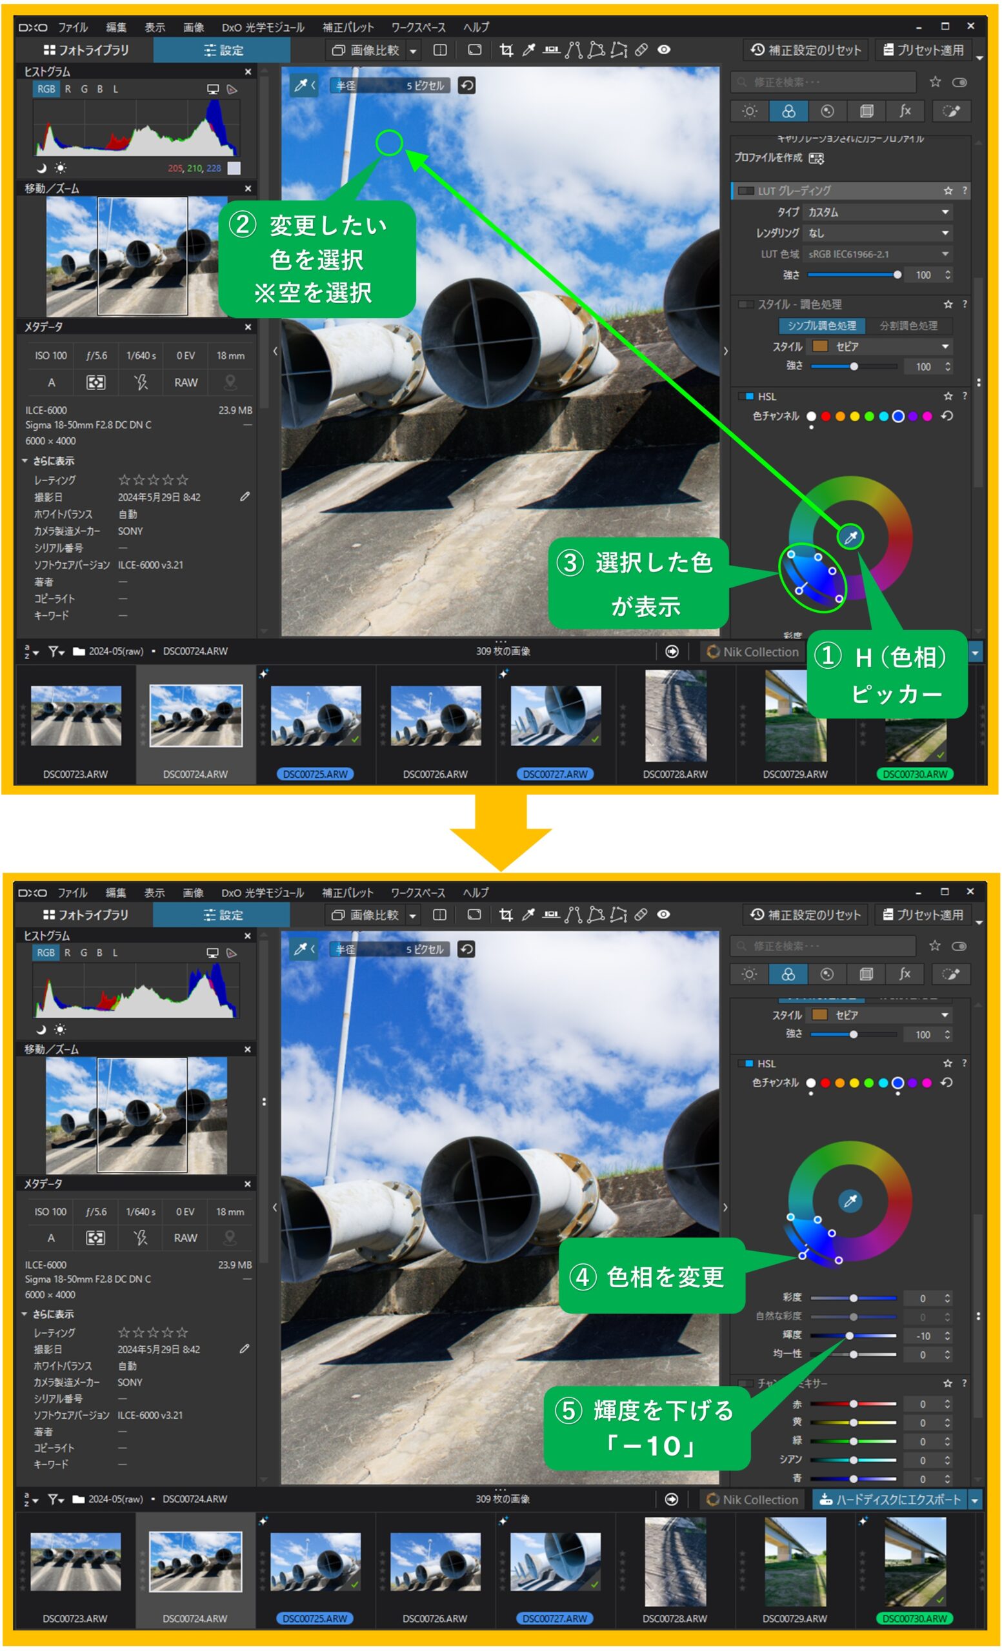Toggle active corrections switch in bottom window
The width and height of the screenshot is (1002, 1651).
959,946
